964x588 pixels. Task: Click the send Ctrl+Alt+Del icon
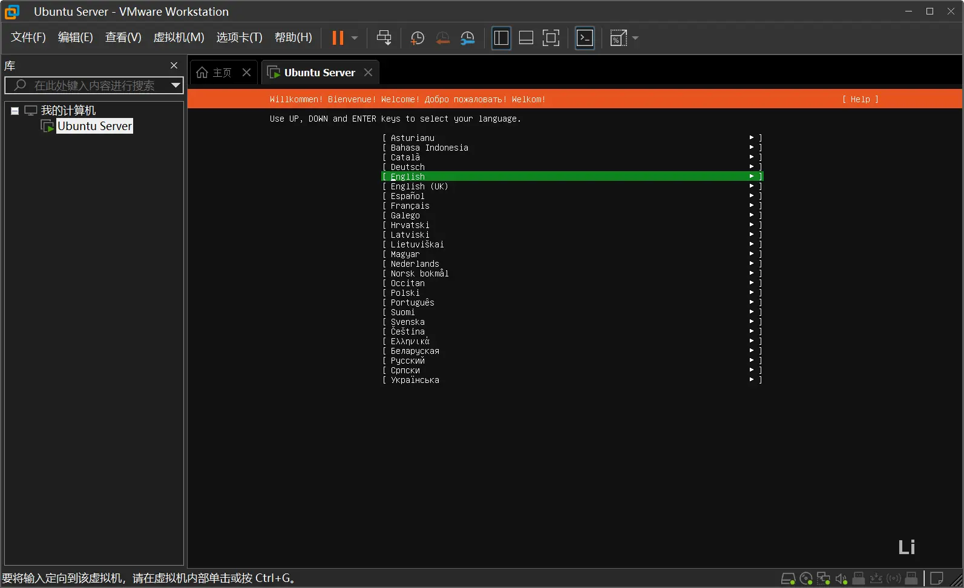click(384, 38)
